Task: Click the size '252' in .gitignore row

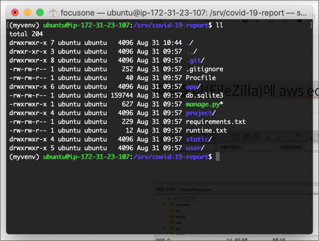Action: pyautogui.click(x=128, y=69)
